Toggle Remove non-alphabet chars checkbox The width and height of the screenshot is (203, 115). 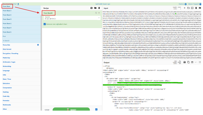tap(45, 24)
